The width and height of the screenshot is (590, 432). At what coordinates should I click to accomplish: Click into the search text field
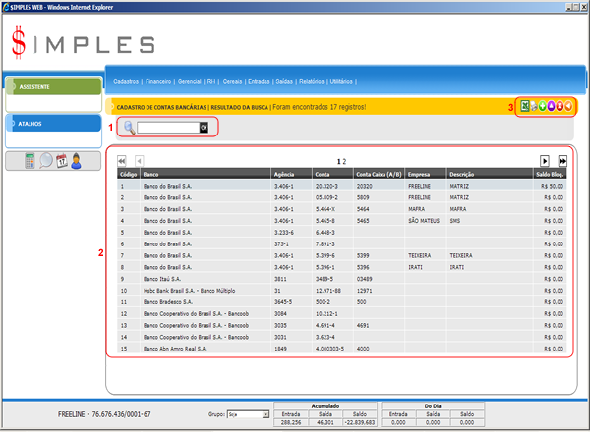coord(167,127)
